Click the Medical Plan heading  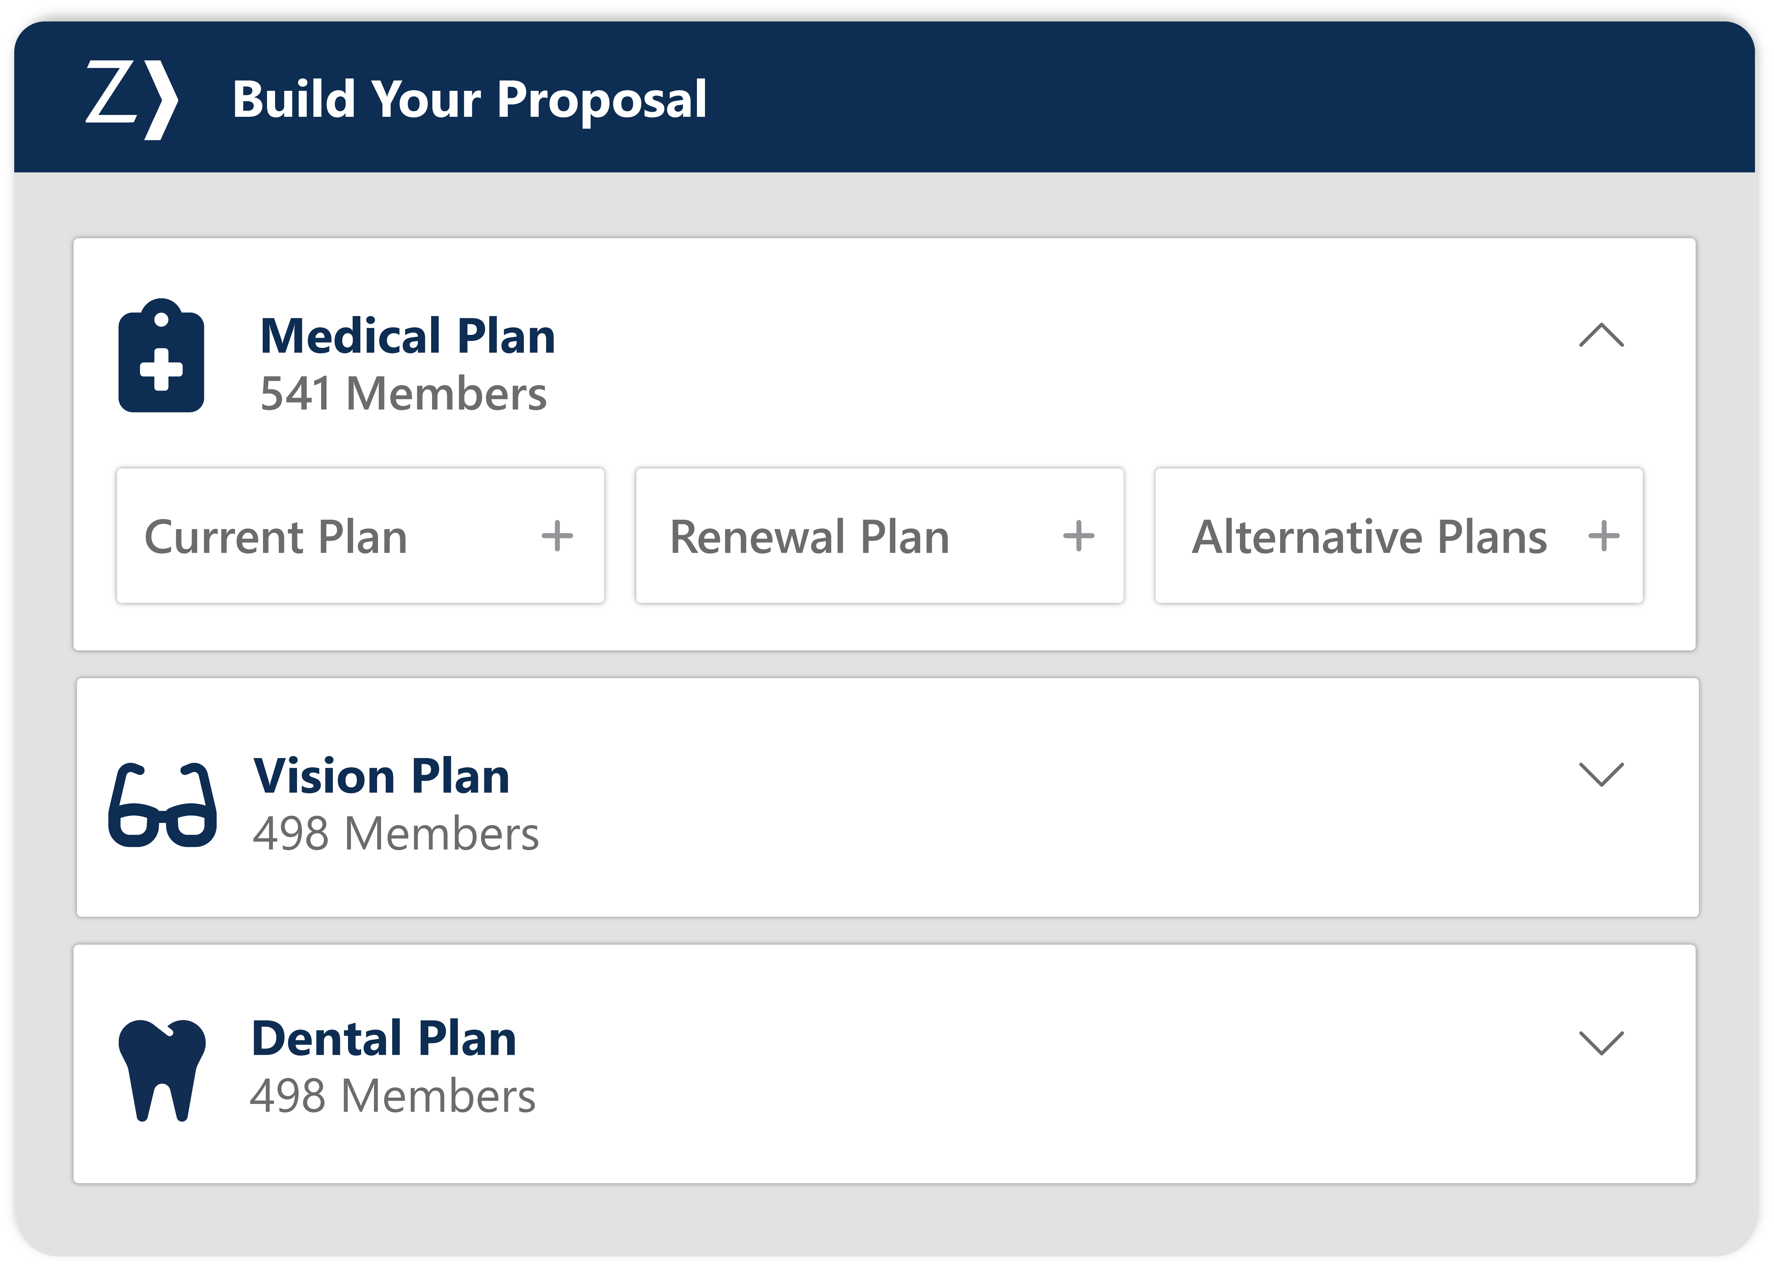(x=408, y=336)
